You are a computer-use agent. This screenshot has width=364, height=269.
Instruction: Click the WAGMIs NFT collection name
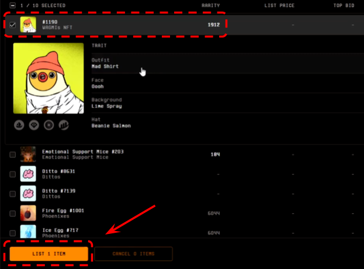(x=57, y=27)
